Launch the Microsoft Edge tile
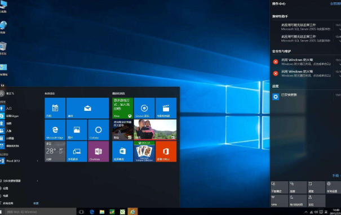Image resolution: width=341 pixels, height=215 pixels. [x=55, y=129]
